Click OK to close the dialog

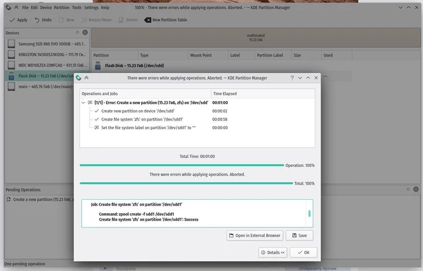point(304,252)
